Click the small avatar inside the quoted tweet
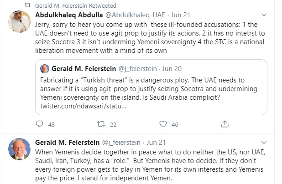The image size is (282, 184). (x=45, y=69)
